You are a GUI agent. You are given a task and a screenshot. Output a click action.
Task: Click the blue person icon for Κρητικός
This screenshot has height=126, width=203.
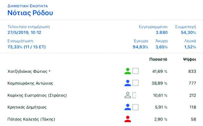coord(128,107)
